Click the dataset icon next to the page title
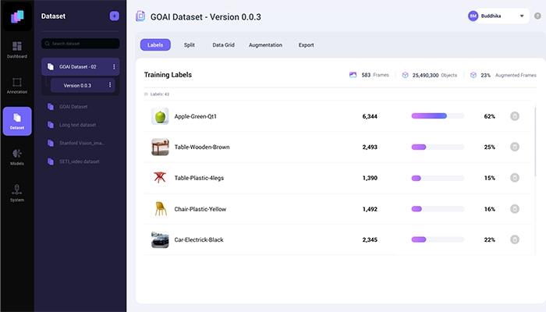 (140, 16)
